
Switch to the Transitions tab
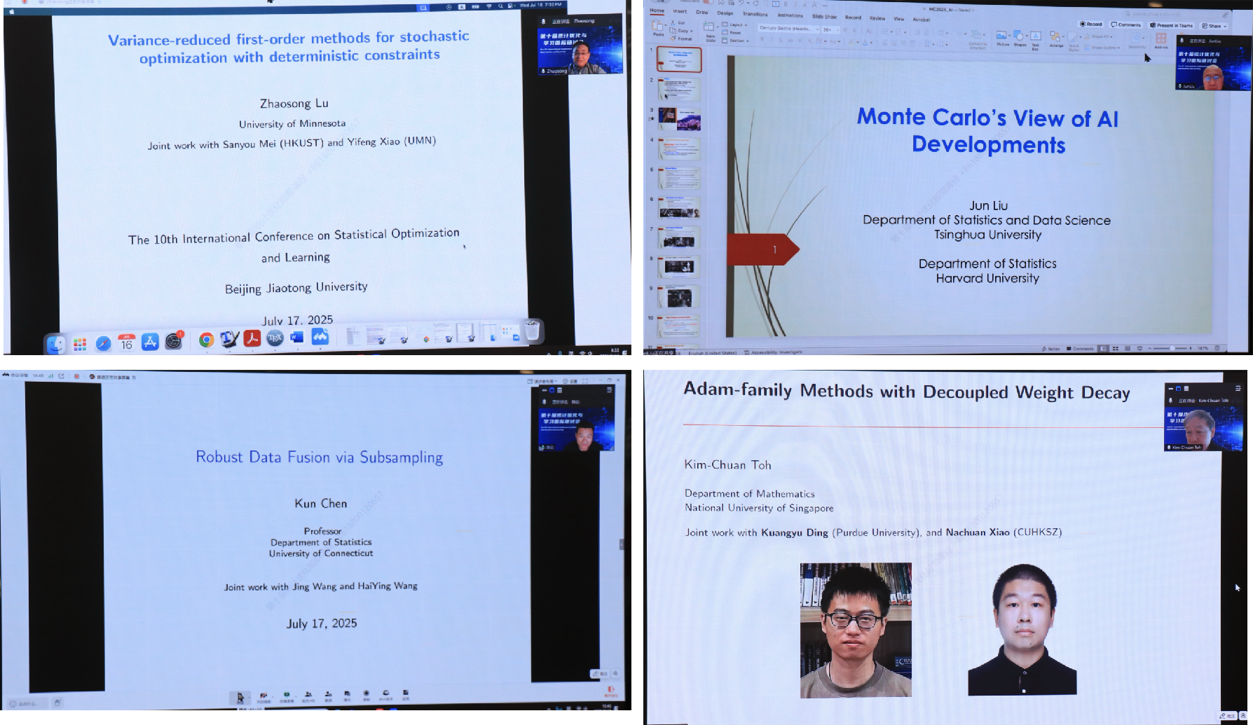pyautogui.click(x=755, y=14)
